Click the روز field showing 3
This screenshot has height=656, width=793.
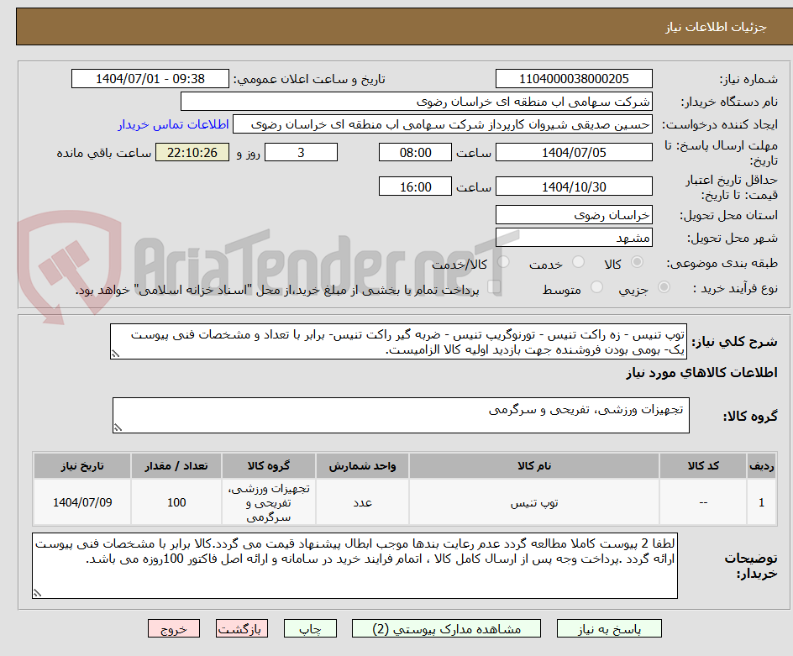301,152
